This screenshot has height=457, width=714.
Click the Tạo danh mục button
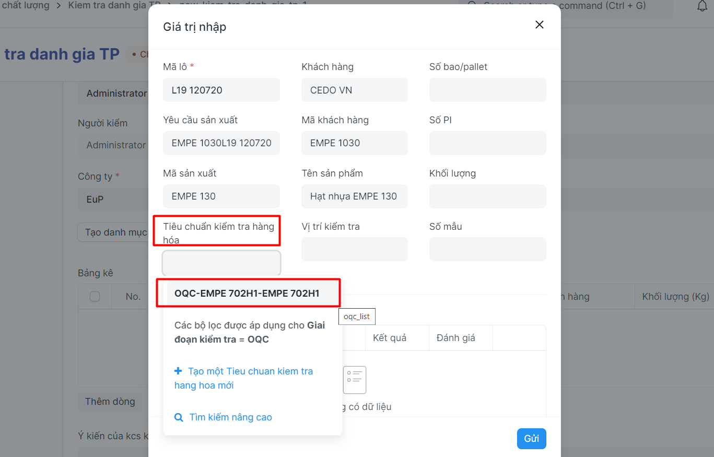[116, 232]
